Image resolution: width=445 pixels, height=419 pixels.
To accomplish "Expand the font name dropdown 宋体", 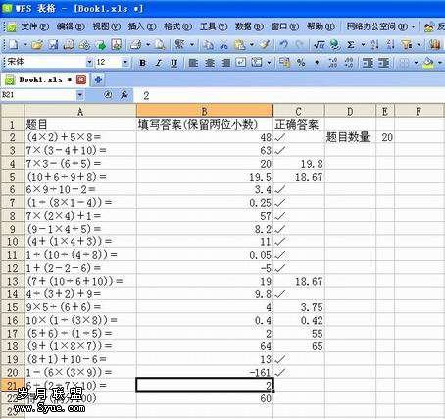I will pos(89,62).
